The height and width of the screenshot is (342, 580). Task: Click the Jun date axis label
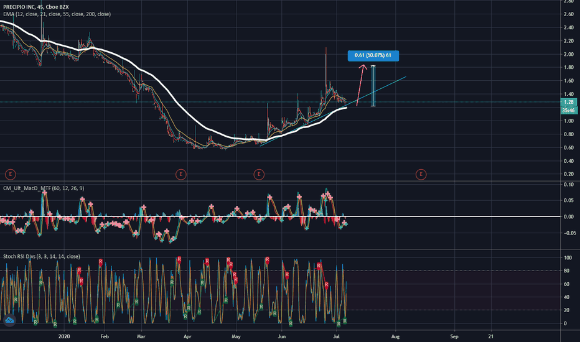tap(282, 336)
